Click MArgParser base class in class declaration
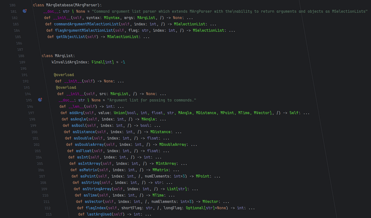The image size is (371, 218). (x=86, y=5)
